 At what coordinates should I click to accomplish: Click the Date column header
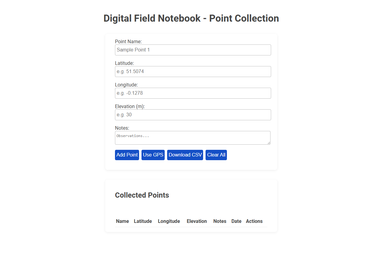[x=236, y=221]
